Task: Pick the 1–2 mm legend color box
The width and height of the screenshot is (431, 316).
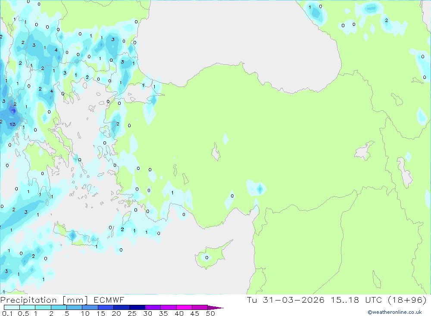Action: click(43, 307)
